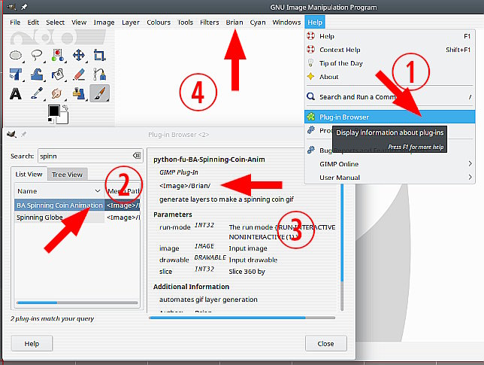484x365 pixels.
Task: Click the Search field containing spinn
Action: pyautogui.click(x=90, y=156)
